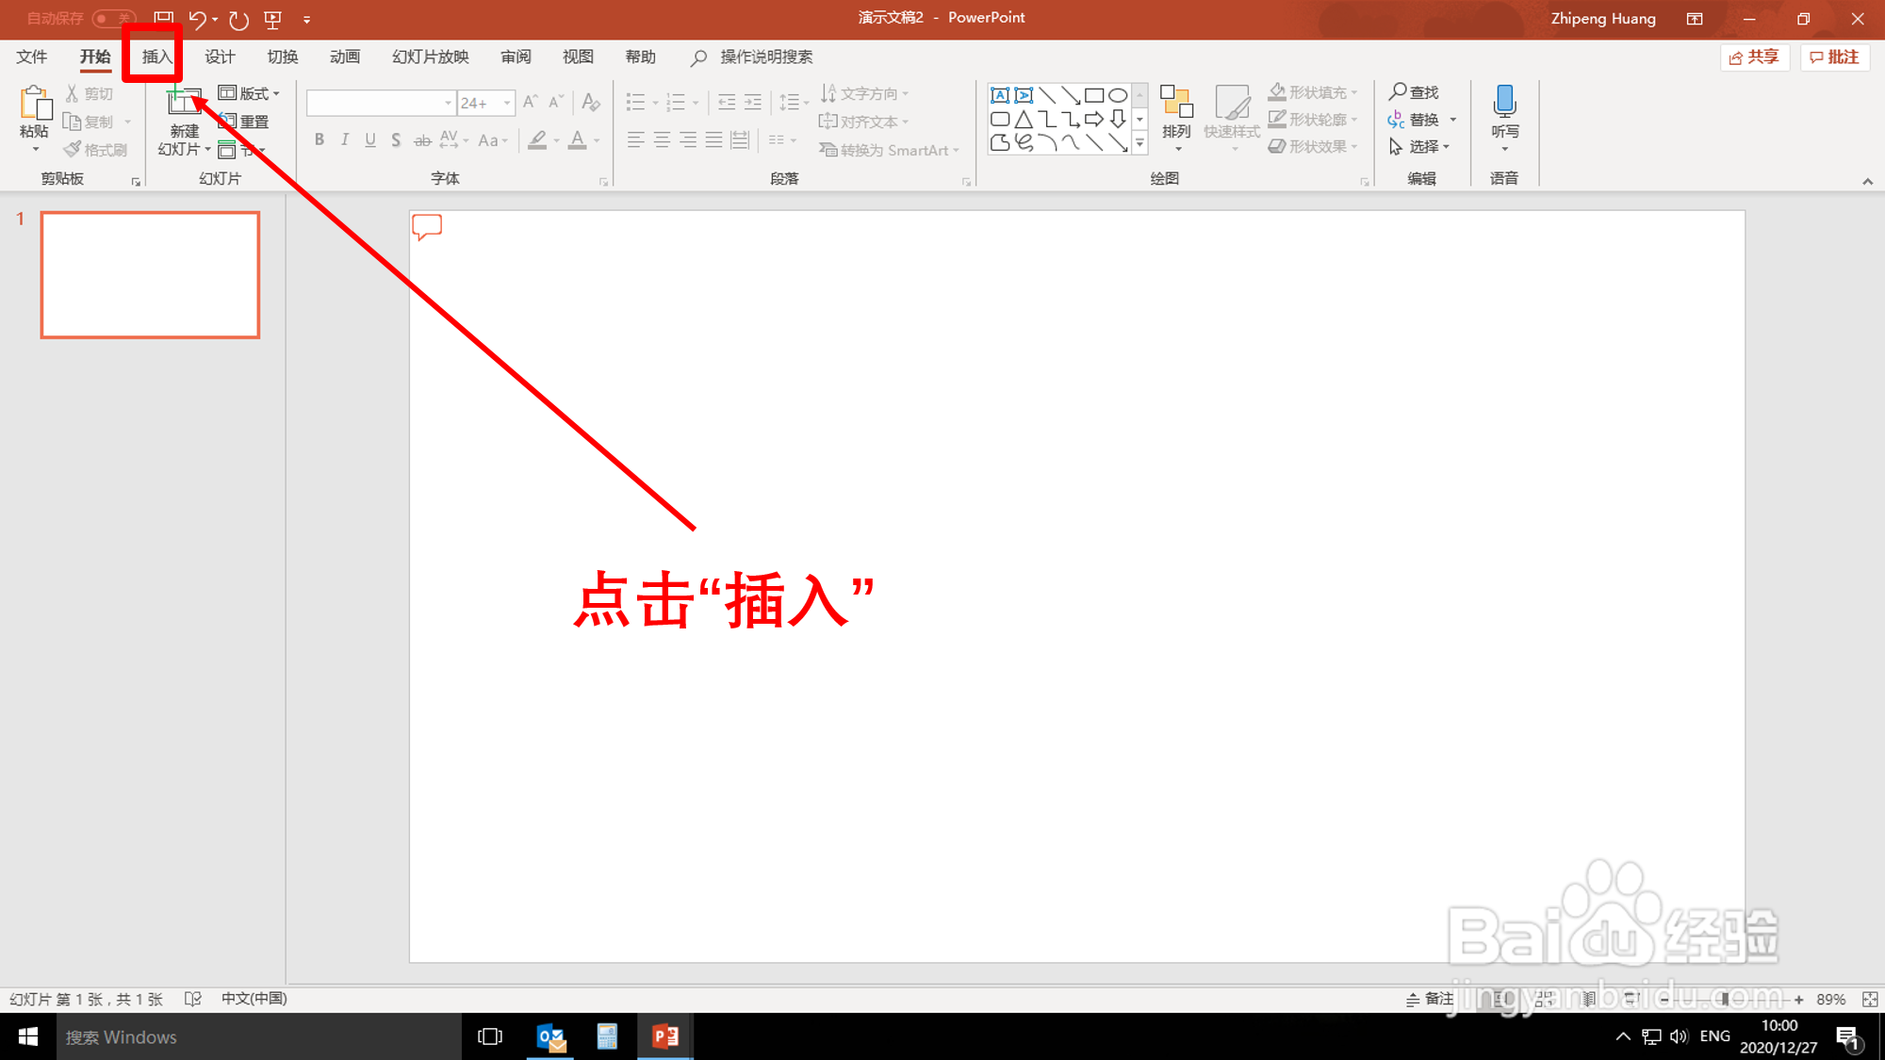Screen dimensions: 1885x1060
Task: Switch to Design (设计) tab
Action: [220, 57]
